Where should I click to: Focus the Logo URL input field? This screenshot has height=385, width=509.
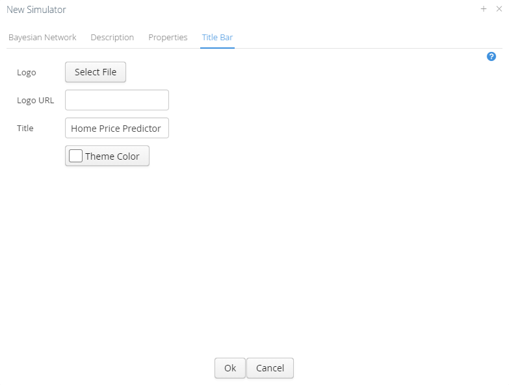(x=117, y=100)
